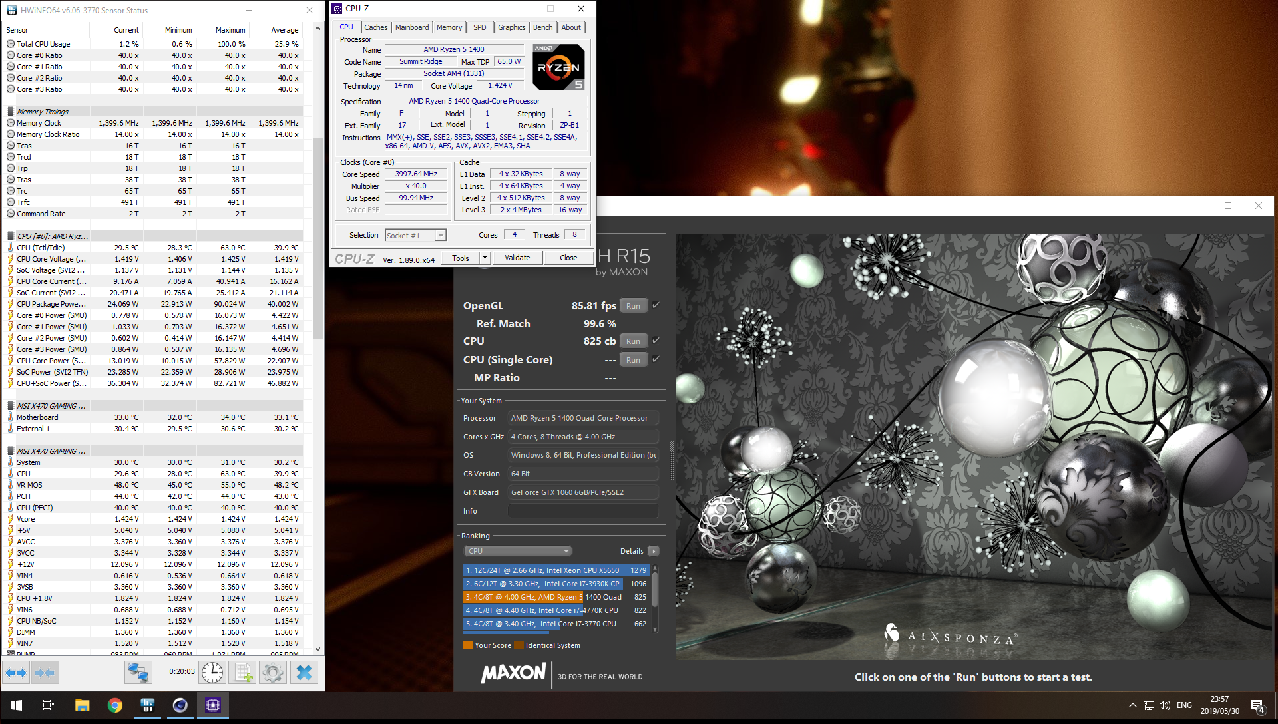Click CPU-Z Close button

(x=568, y=258)
